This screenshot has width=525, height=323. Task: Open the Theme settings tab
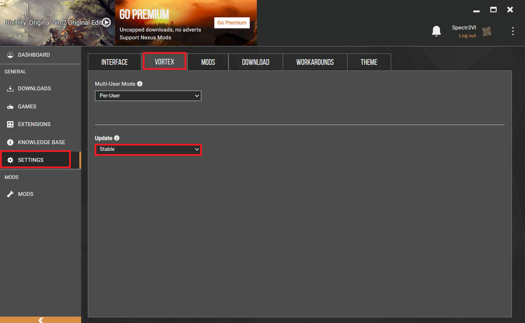(x=369, y=62)
